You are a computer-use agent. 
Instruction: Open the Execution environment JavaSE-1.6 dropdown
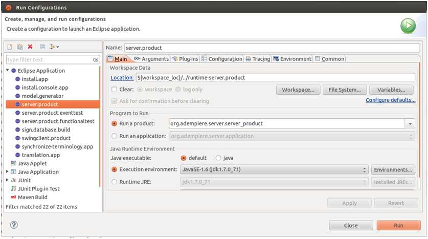[x=274, y=169]
